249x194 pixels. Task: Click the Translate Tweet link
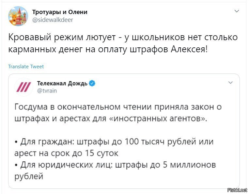(26, 66)
